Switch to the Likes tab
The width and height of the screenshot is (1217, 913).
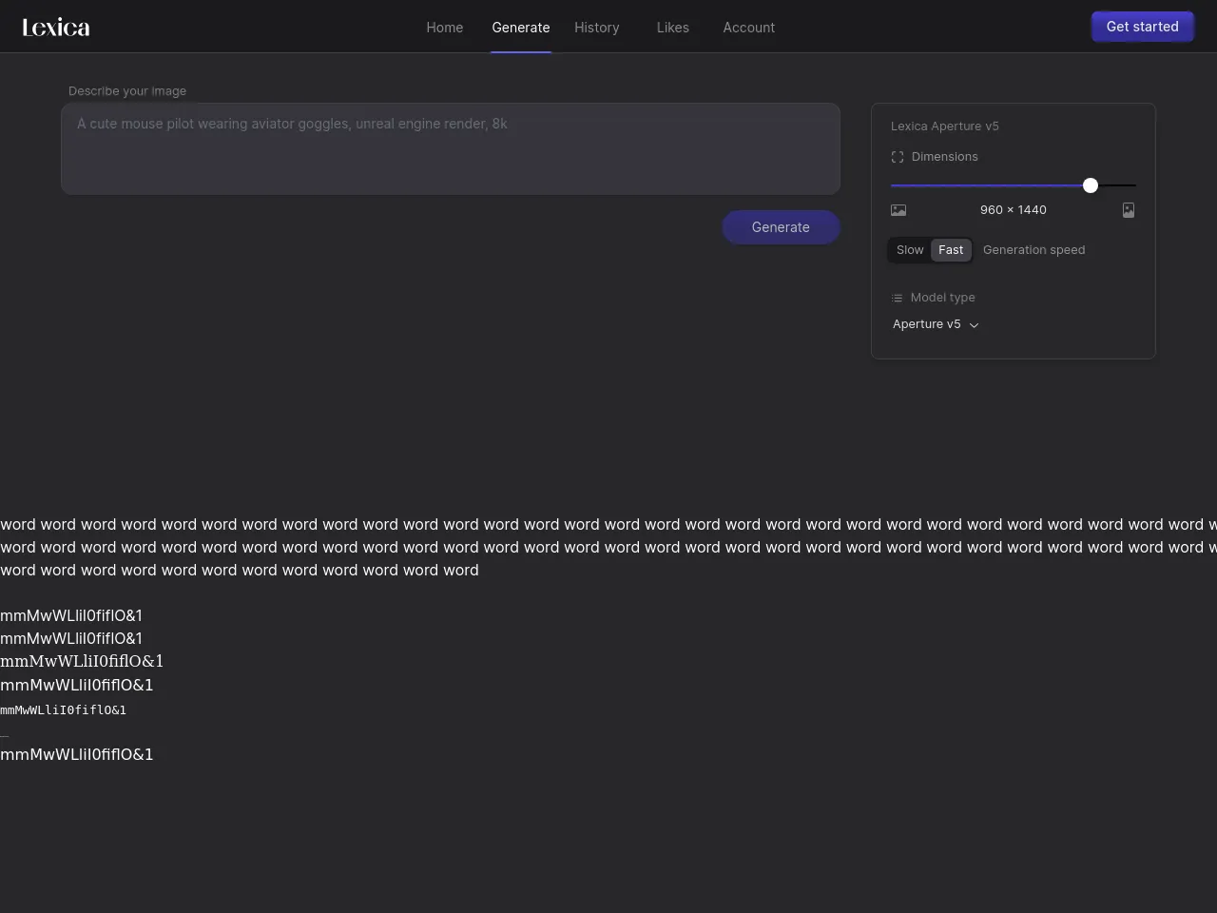[673, 28]
